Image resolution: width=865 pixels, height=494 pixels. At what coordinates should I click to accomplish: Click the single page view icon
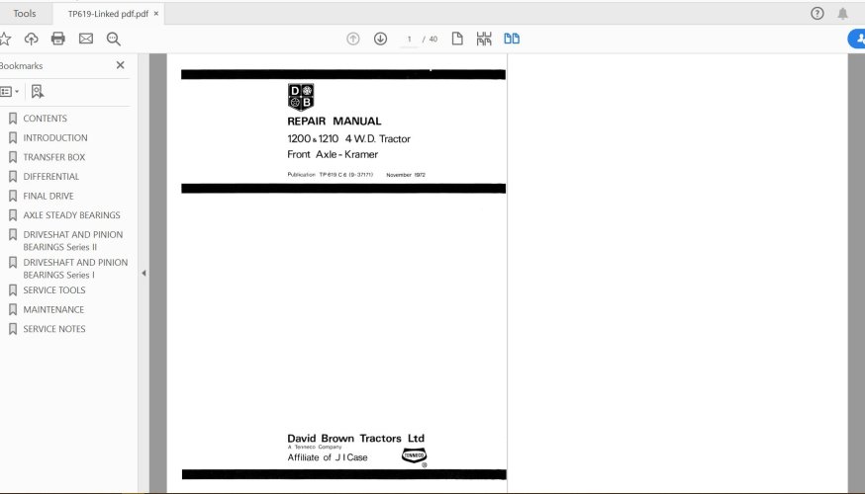tap(457, 39)
